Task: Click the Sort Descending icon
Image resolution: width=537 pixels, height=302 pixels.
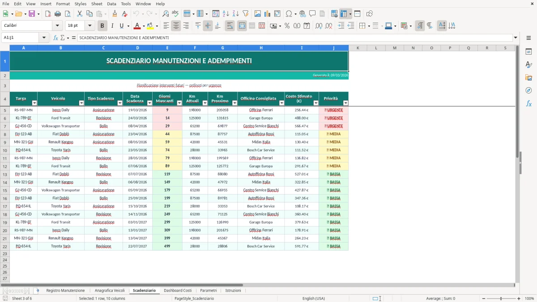Action: (235, 14)
